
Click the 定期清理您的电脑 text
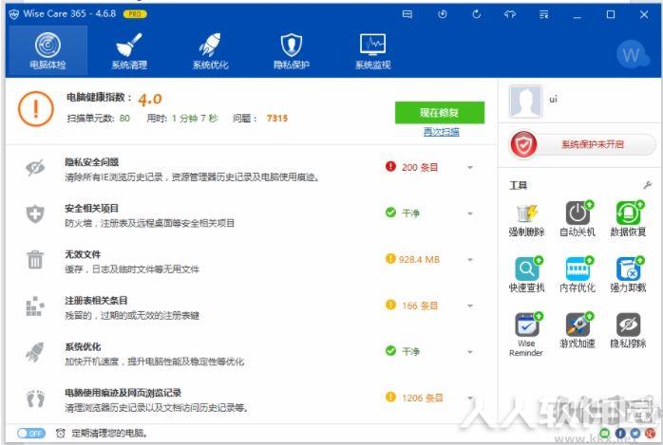(109, 434)
